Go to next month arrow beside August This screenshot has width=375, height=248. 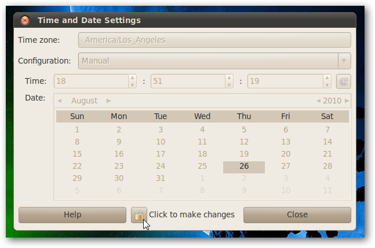[108, 101]
